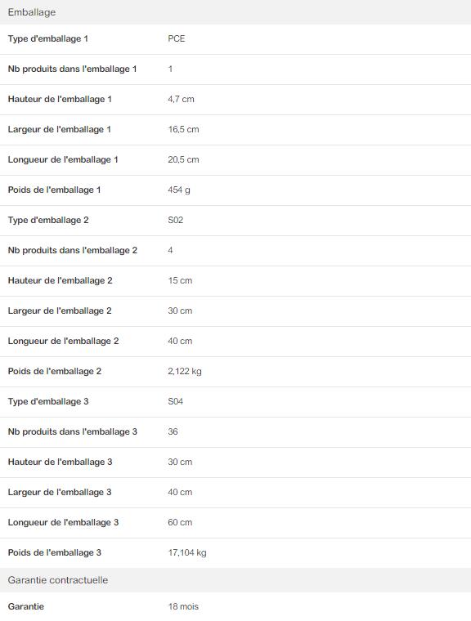This screenshot has width=471, height=621.
Task: Select the value 36 for emballage 3
Action: click(x=173, y=431)
